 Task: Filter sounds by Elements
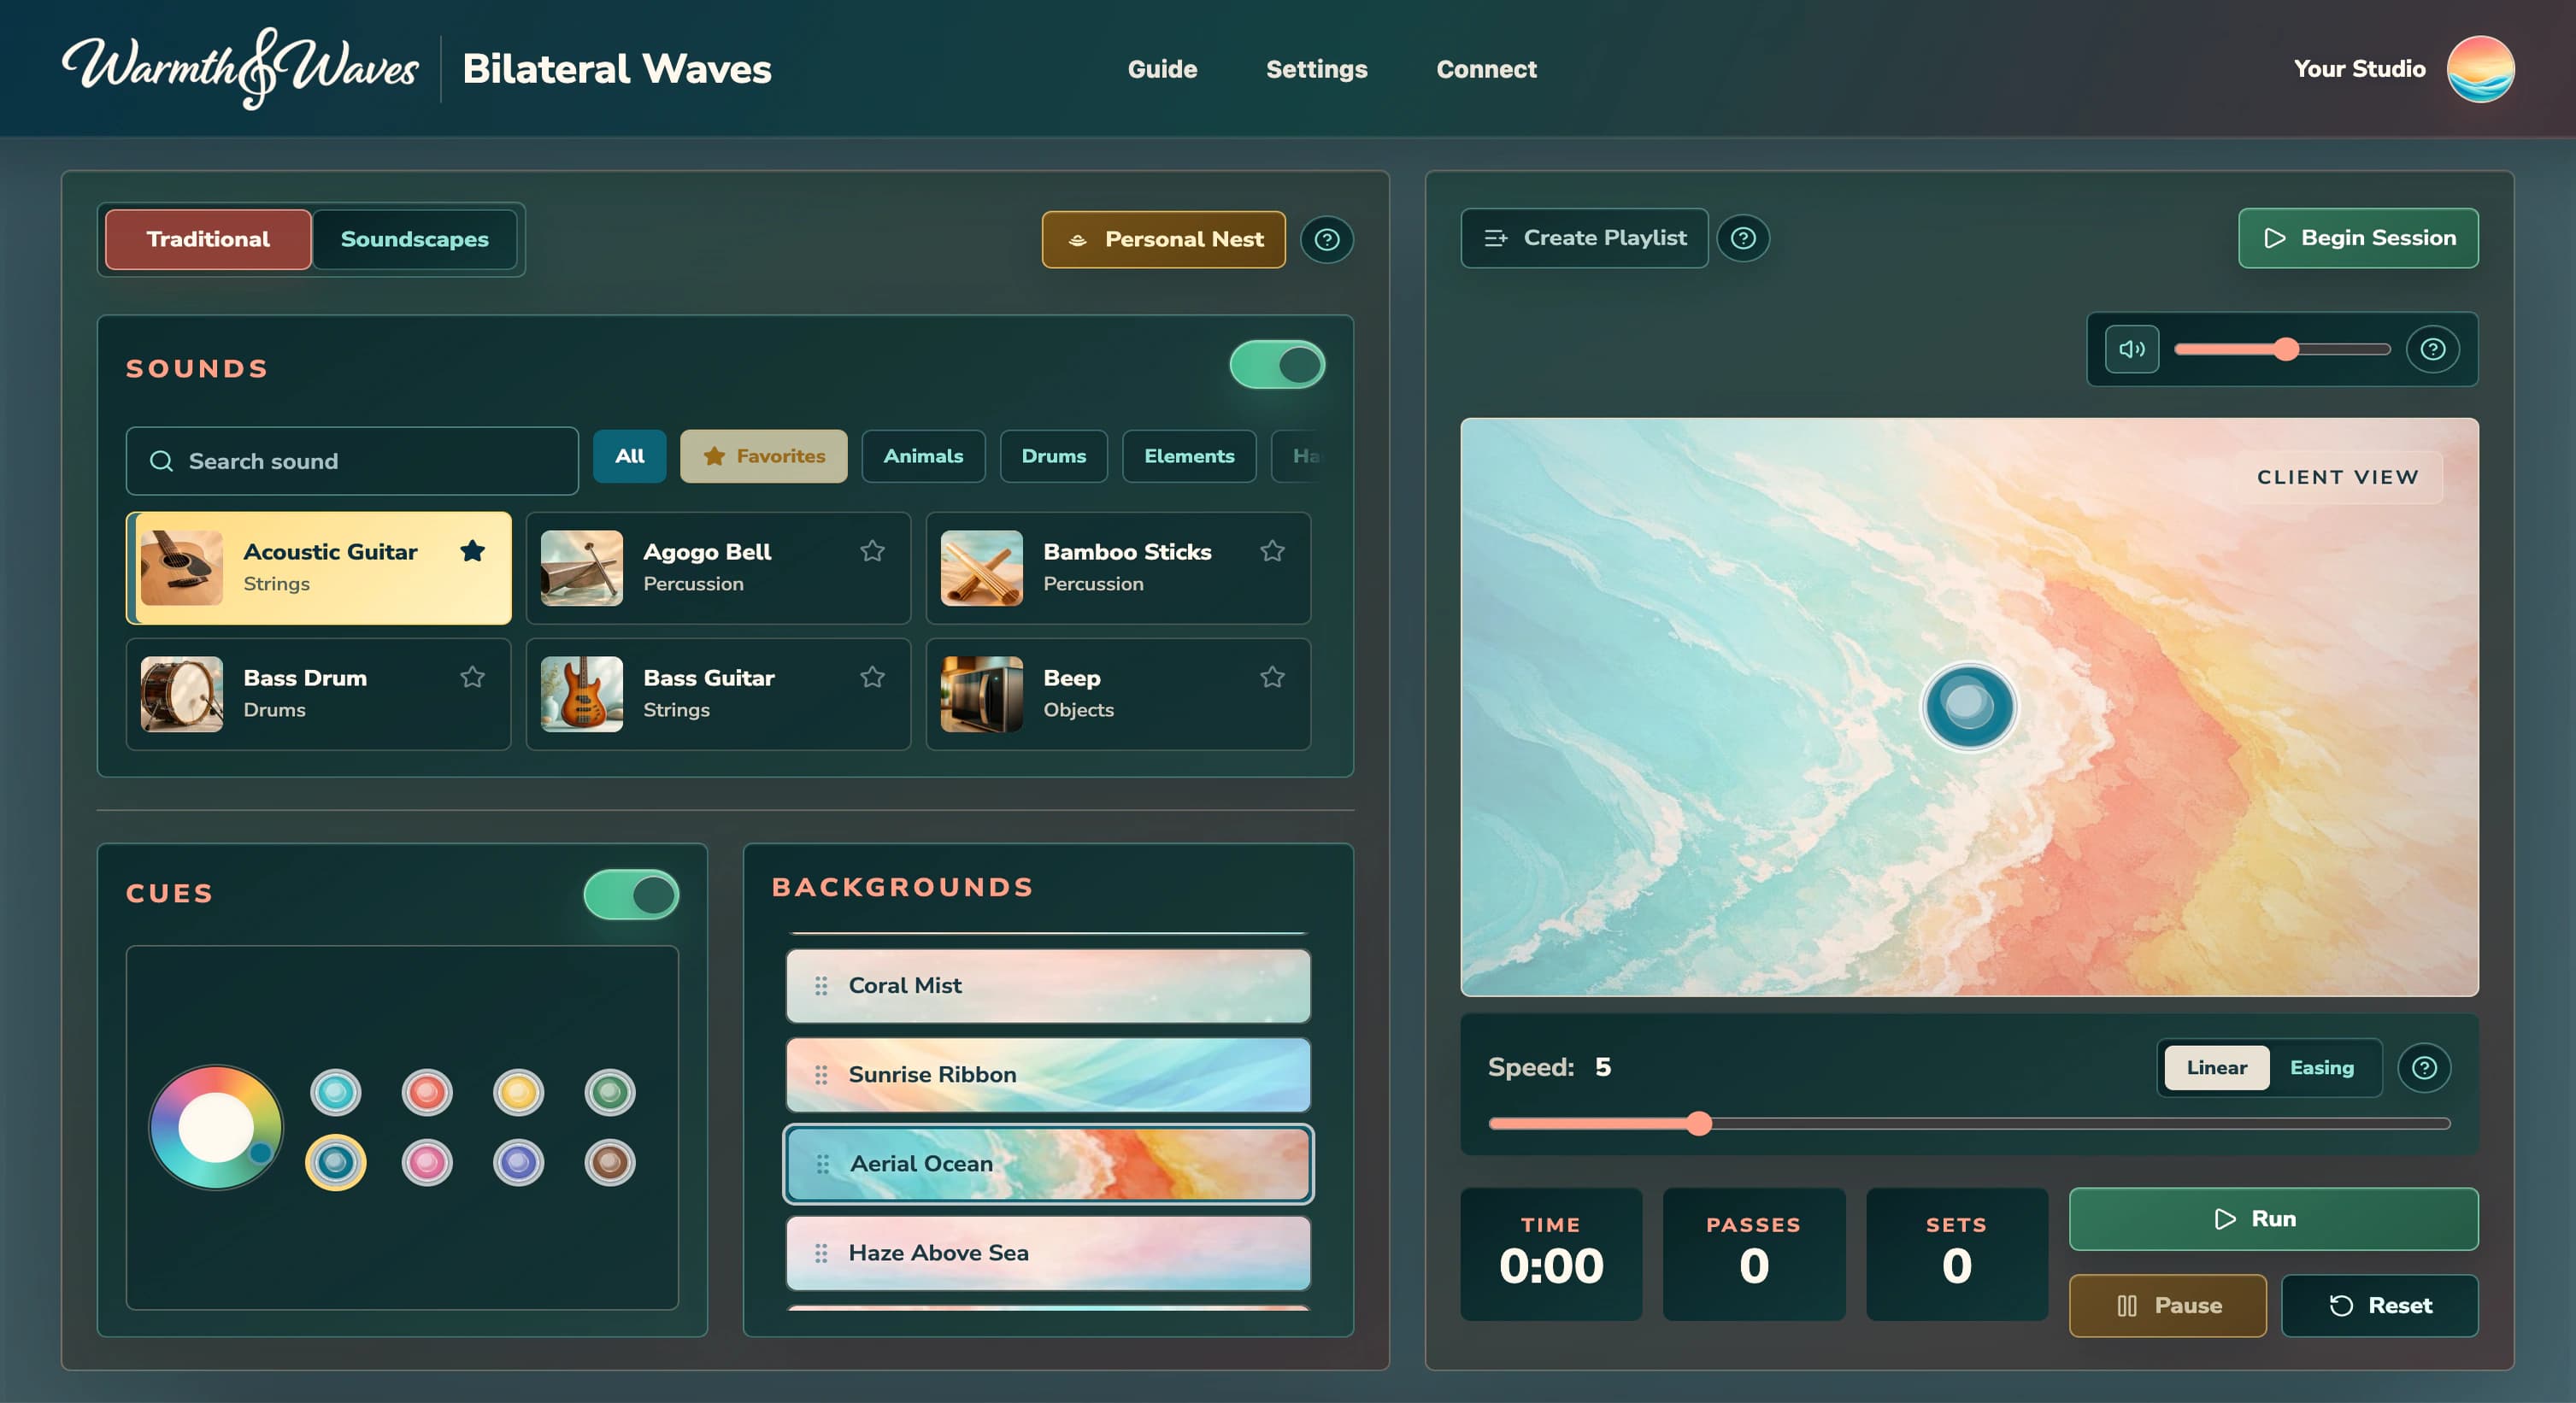pos(1189,456)
